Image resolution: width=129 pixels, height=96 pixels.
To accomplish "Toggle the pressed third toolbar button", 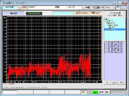I will click(98, 7).
